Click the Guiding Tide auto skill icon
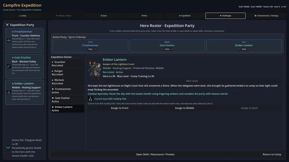 pos(90,99)
